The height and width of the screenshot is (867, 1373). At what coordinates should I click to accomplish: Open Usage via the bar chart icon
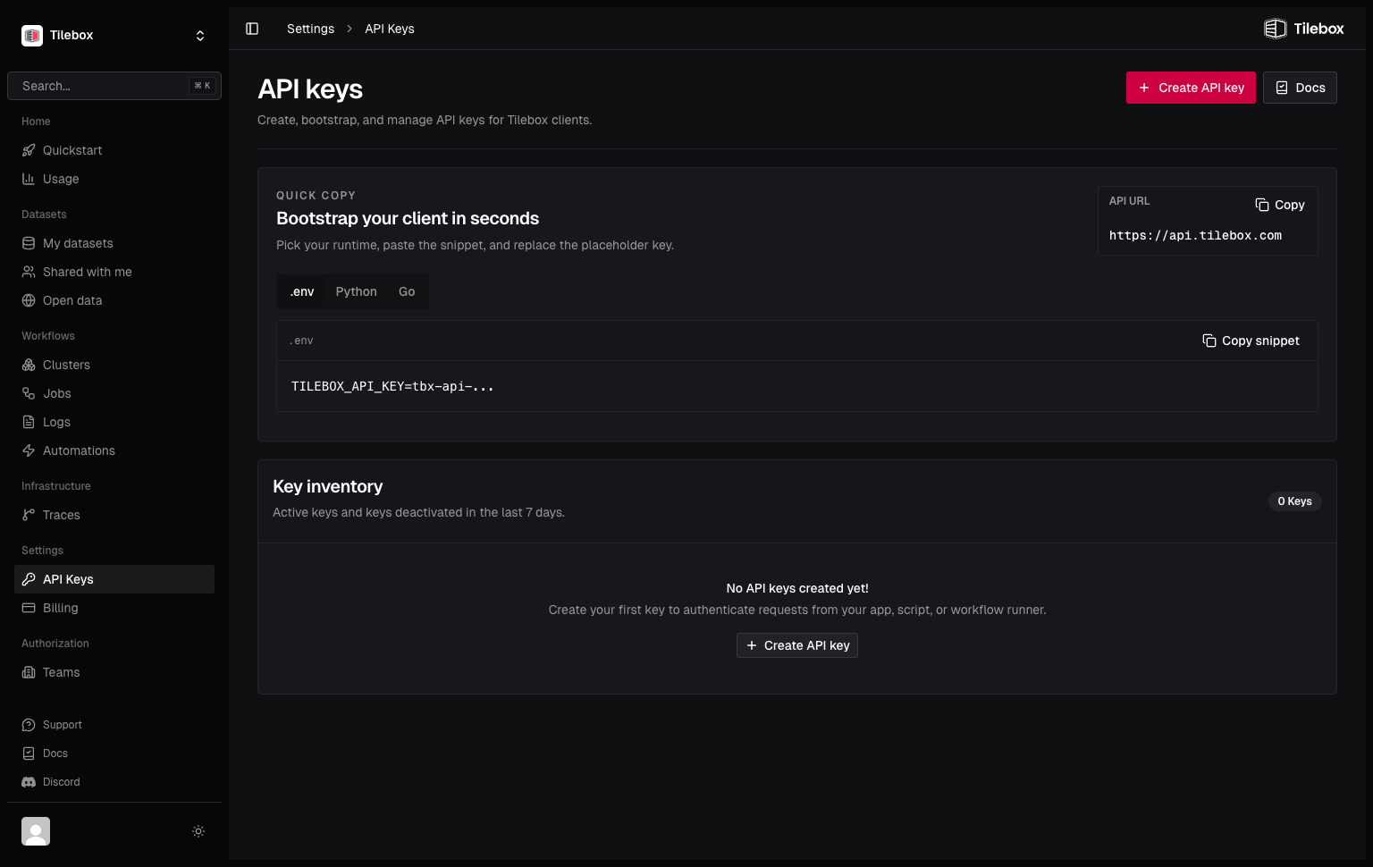[29, 179]
